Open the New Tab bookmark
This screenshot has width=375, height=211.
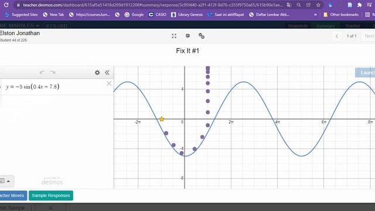(53, 15)
